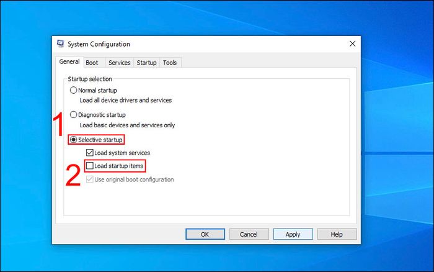
Task: Click the 'System Configuration' window title text
Action: (99, 44)
